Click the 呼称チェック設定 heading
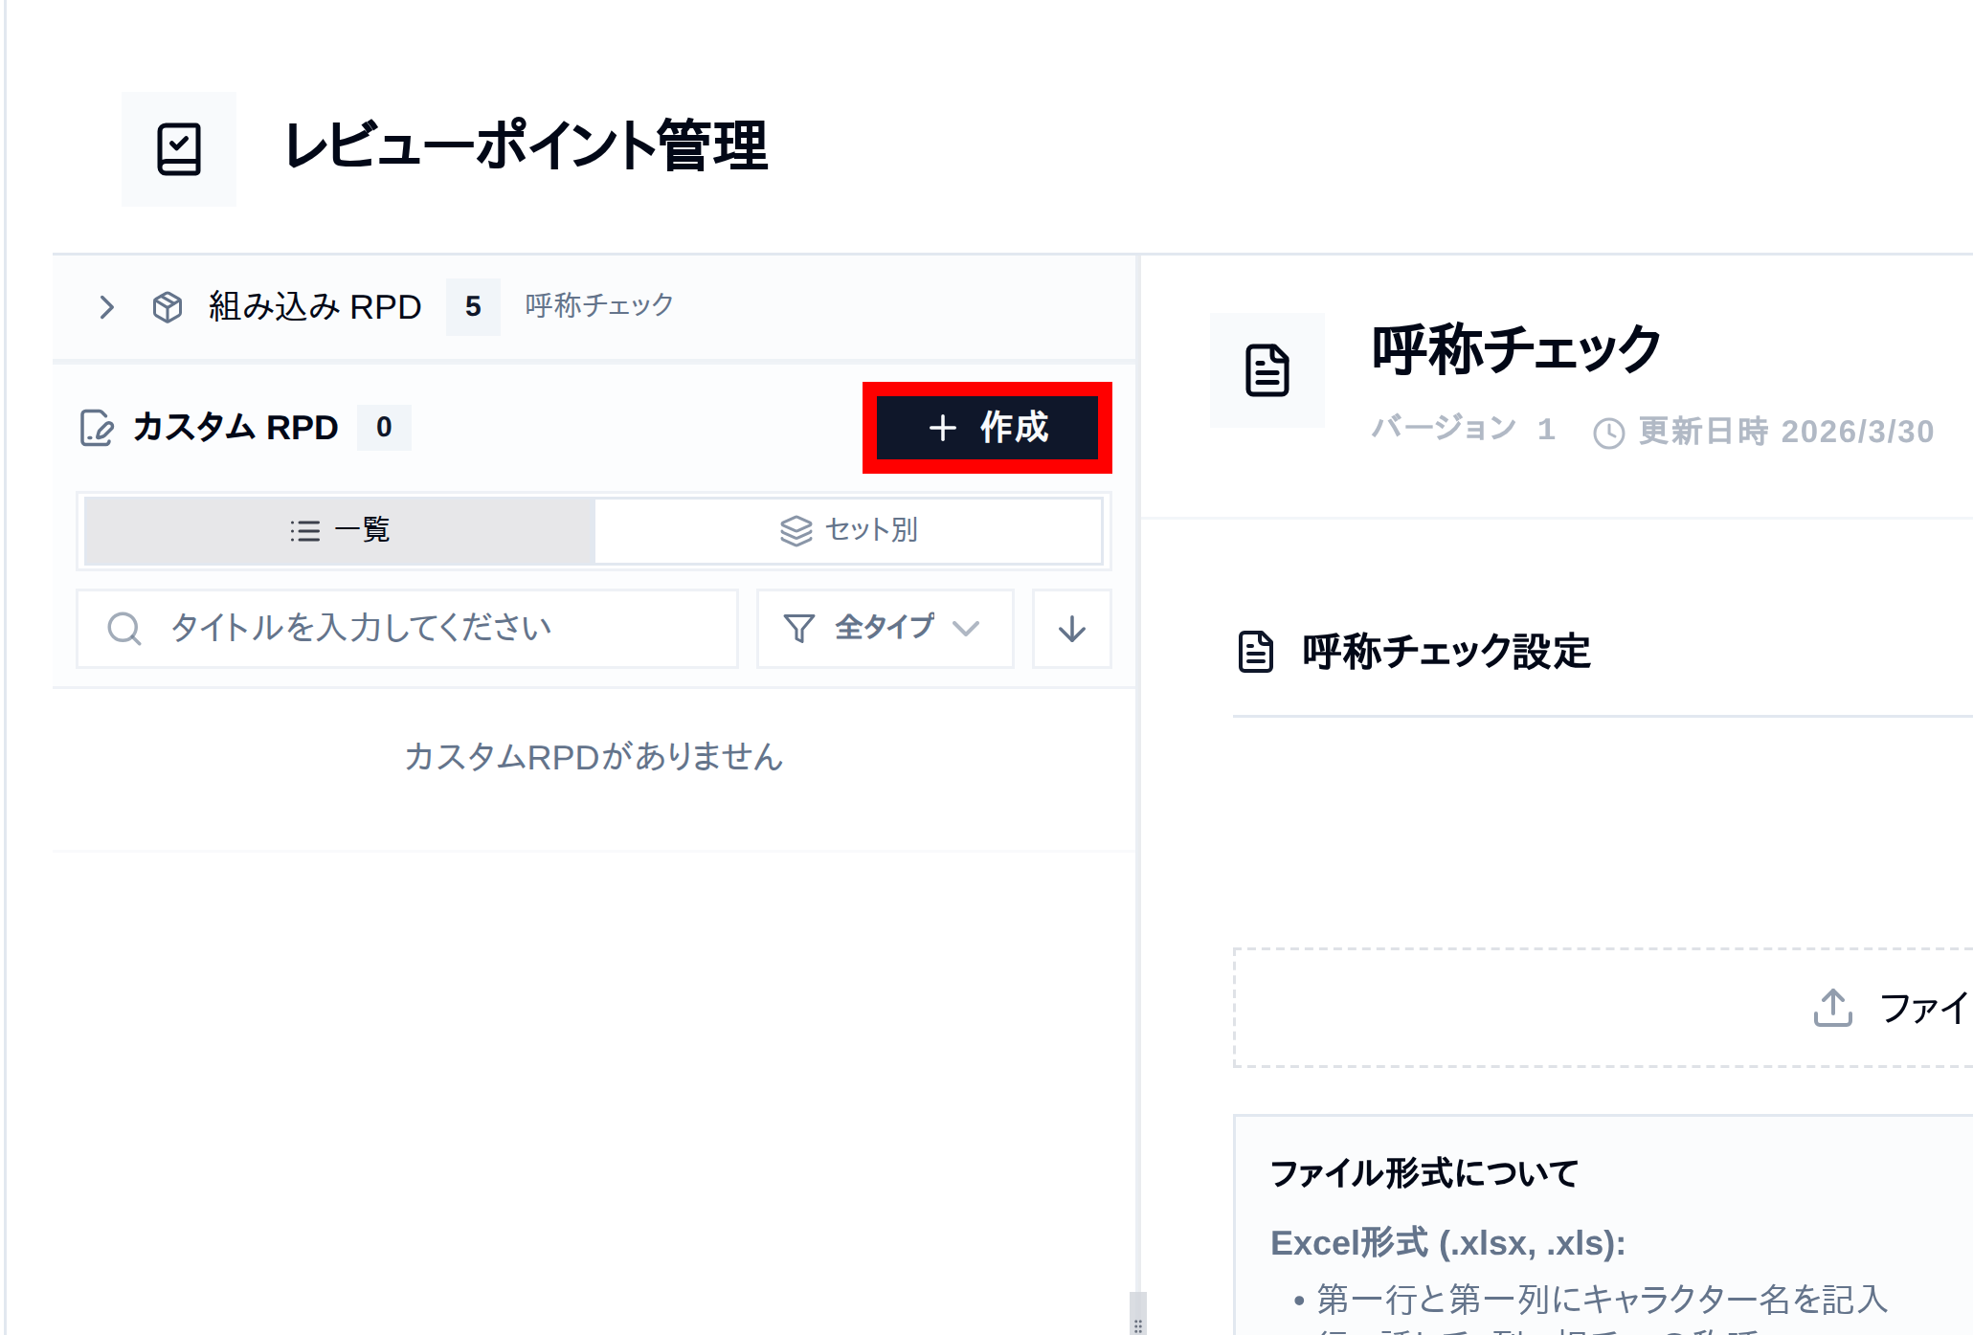1973x1335 pixels. point(1446,652)
